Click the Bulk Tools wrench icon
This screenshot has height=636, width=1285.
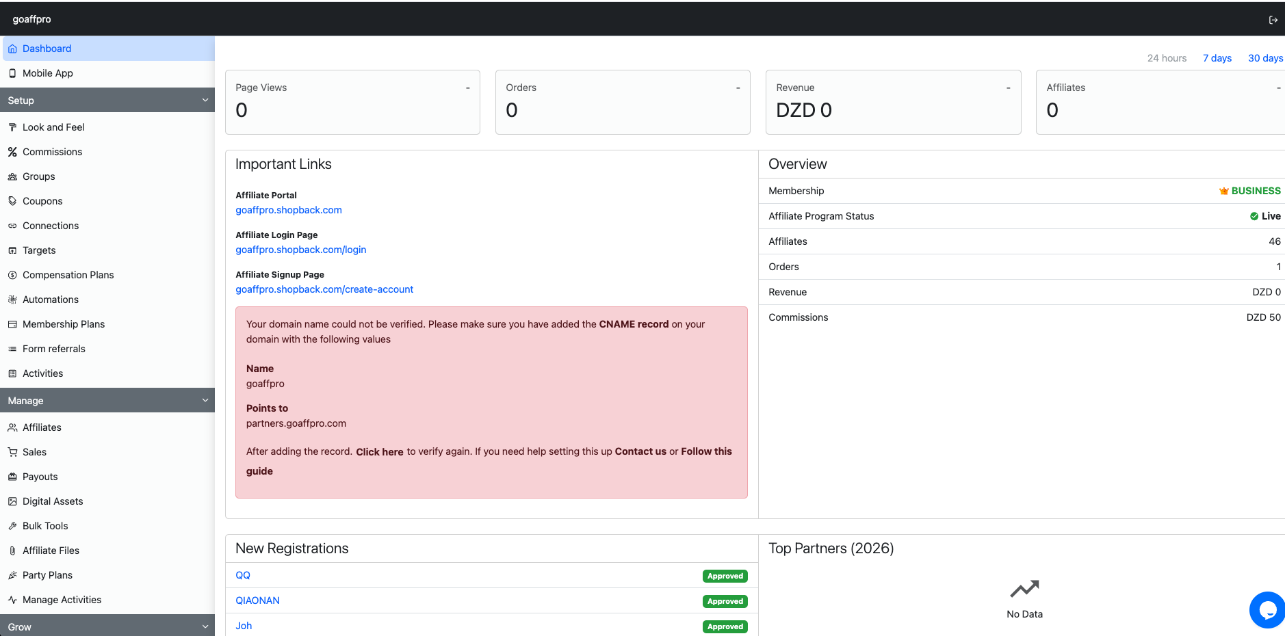(12, 526)
